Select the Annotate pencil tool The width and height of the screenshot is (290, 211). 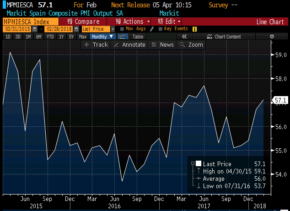click(x=129, y=45)
